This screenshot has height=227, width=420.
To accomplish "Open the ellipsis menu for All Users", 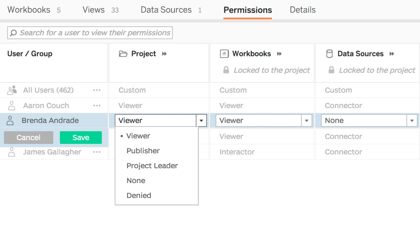I will (97, 90).
